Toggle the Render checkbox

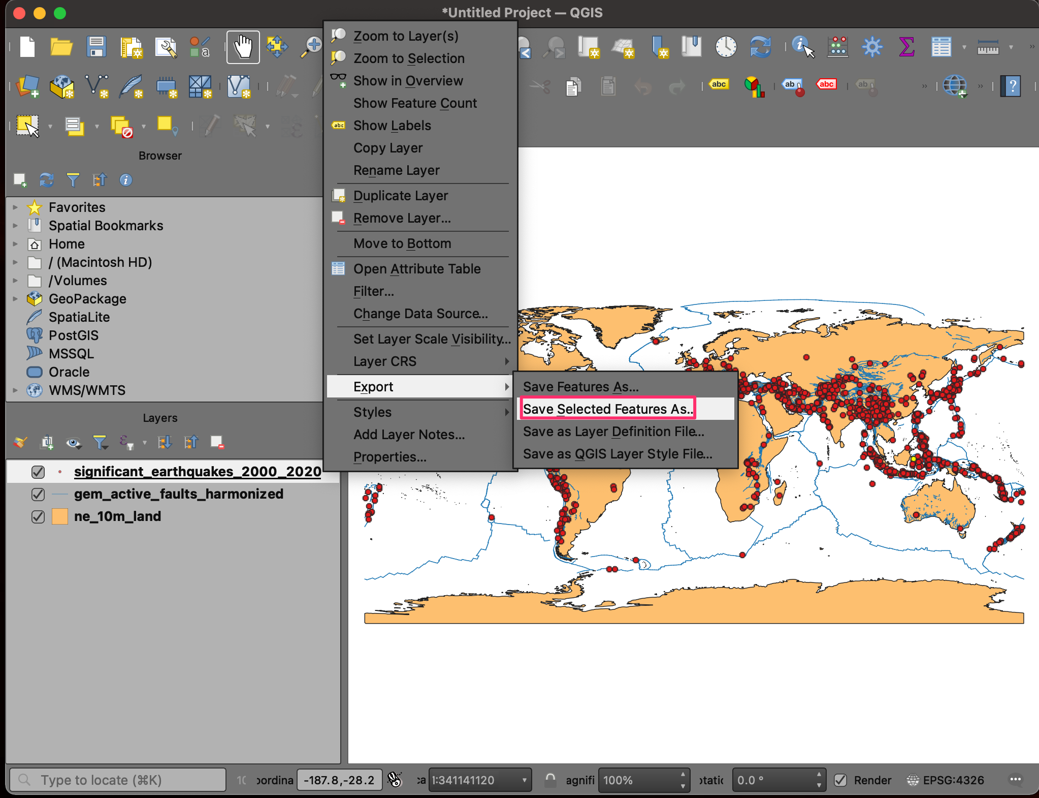click(840, 780)
